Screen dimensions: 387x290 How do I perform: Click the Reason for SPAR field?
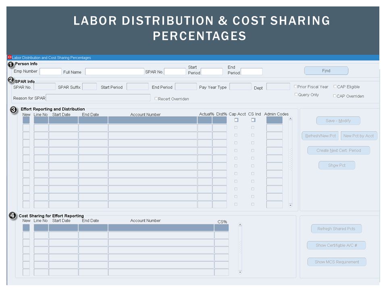coord(98,98)
